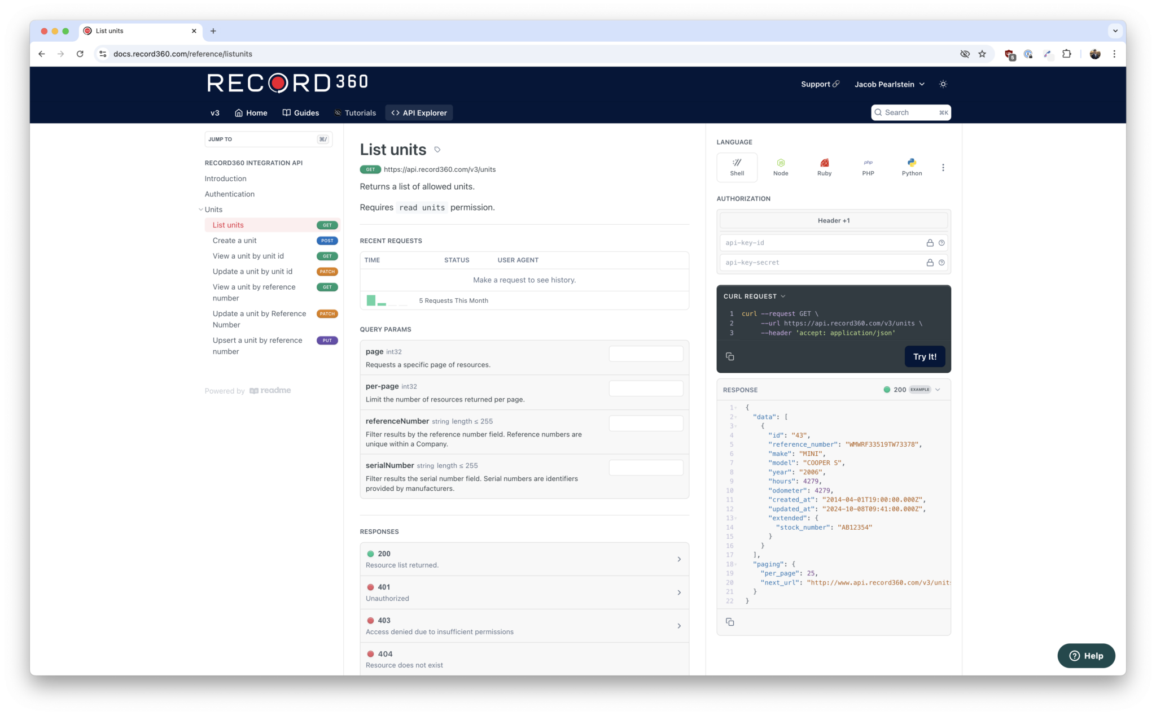Screen dimensions: 1156x715
Task: Open the Jacob Pearlstein account menu
Action: 889,84
